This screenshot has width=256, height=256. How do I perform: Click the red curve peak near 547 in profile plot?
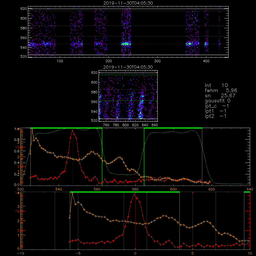pos(72,131)
